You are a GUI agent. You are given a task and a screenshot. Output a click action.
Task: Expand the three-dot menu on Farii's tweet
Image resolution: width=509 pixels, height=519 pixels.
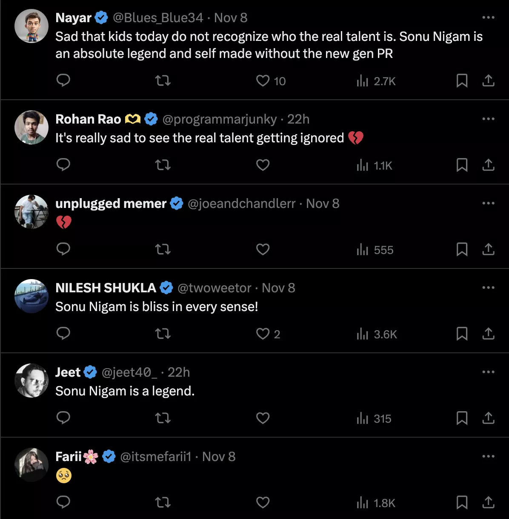[x=488, y=456]
